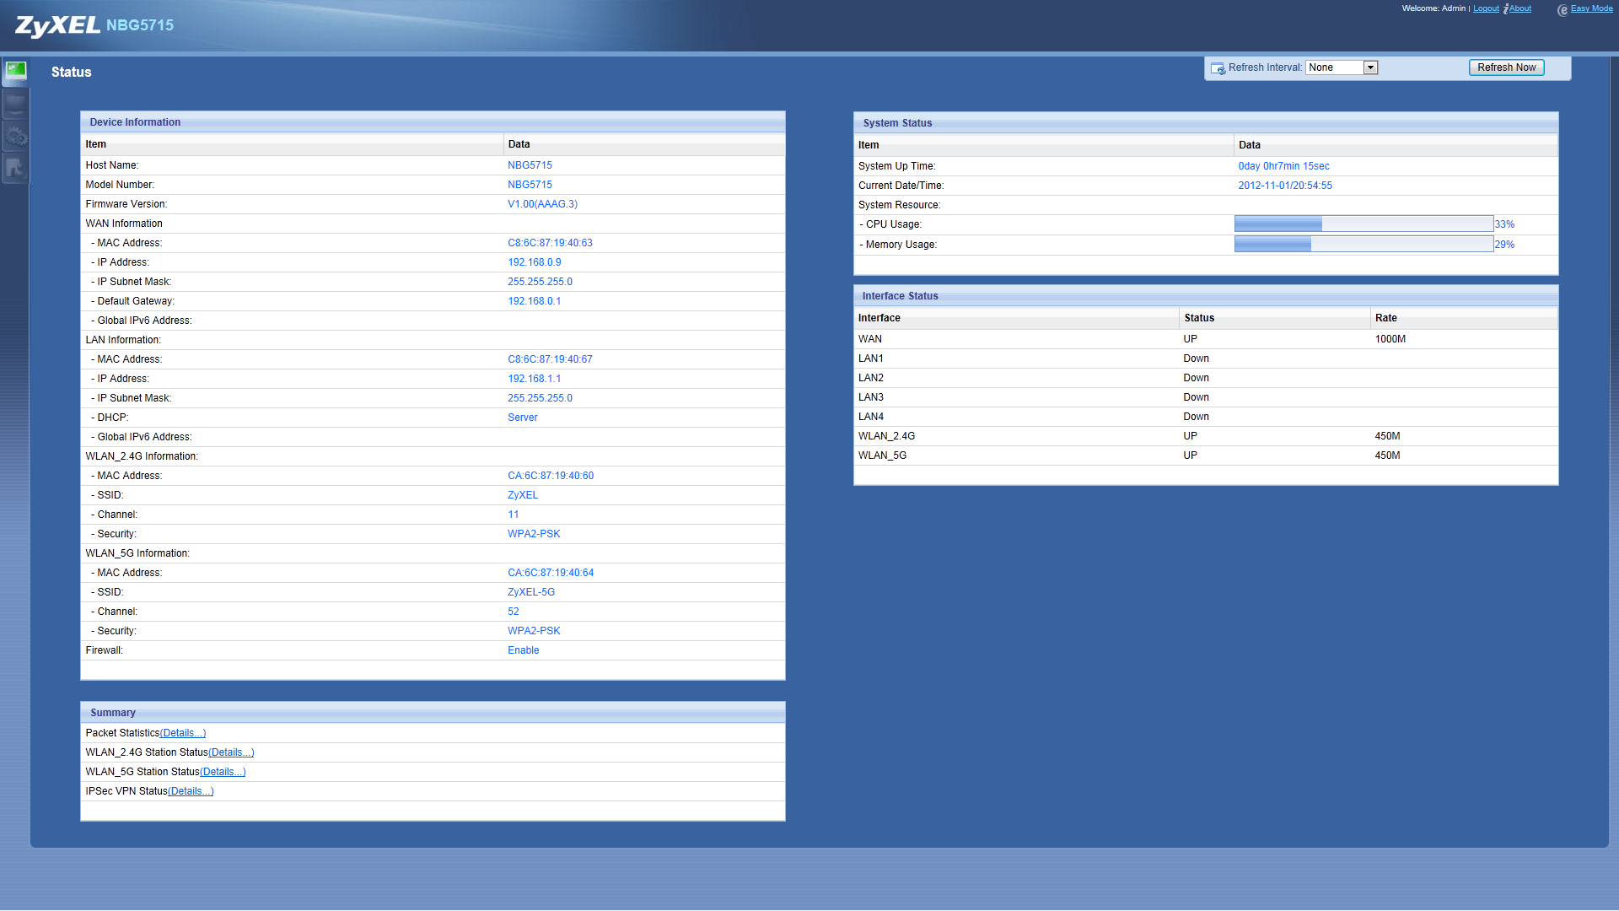Screen dimensions: 1619x911
Task: Click LAN MAC address C8:6C:87:19:40:67
Action: 550,359
